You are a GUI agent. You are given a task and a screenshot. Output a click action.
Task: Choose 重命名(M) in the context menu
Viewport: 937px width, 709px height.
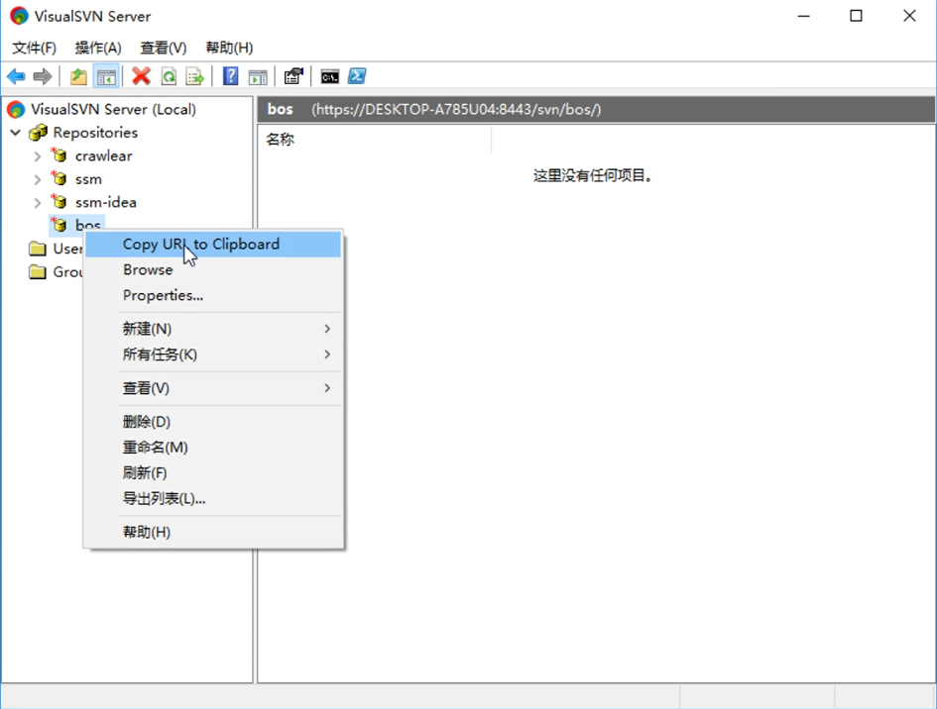coord(213,448)
